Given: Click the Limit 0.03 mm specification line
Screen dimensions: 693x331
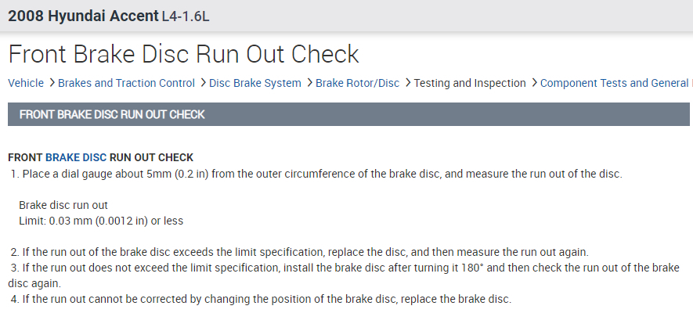Looking at the screenshot, I should click(101, 221).
